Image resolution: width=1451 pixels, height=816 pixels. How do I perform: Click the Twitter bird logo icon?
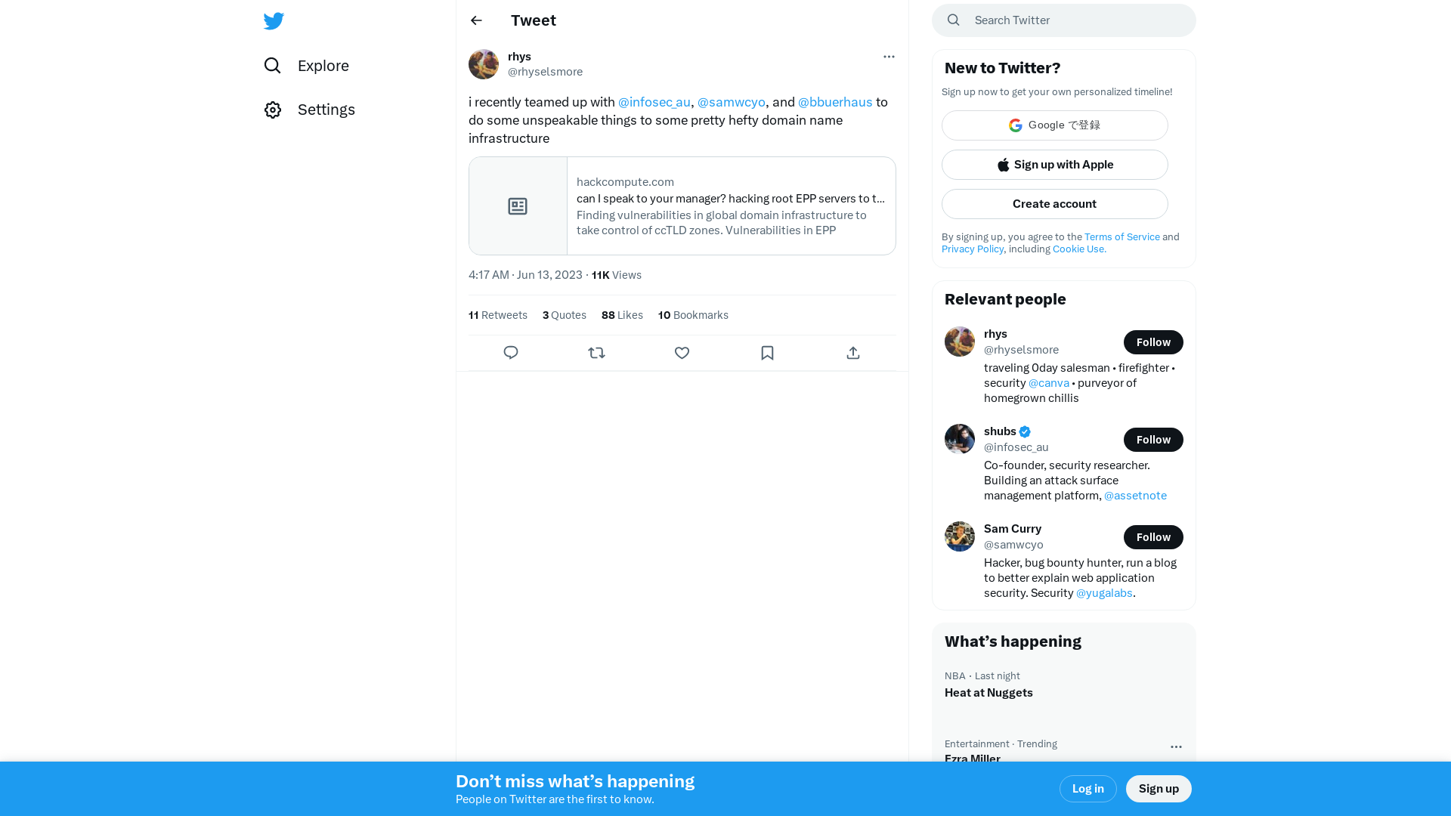coord(274,20)
